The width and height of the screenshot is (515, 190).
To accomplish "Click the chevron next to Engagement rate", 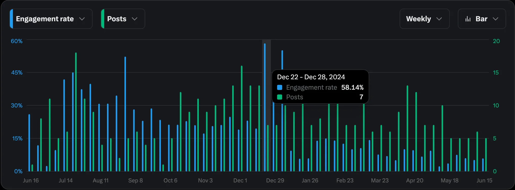I will [x=82, y=19].
